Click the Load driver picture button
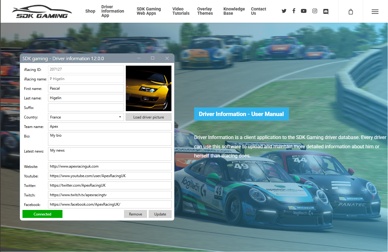Screen dimensions: 388x252 (149, 117)
